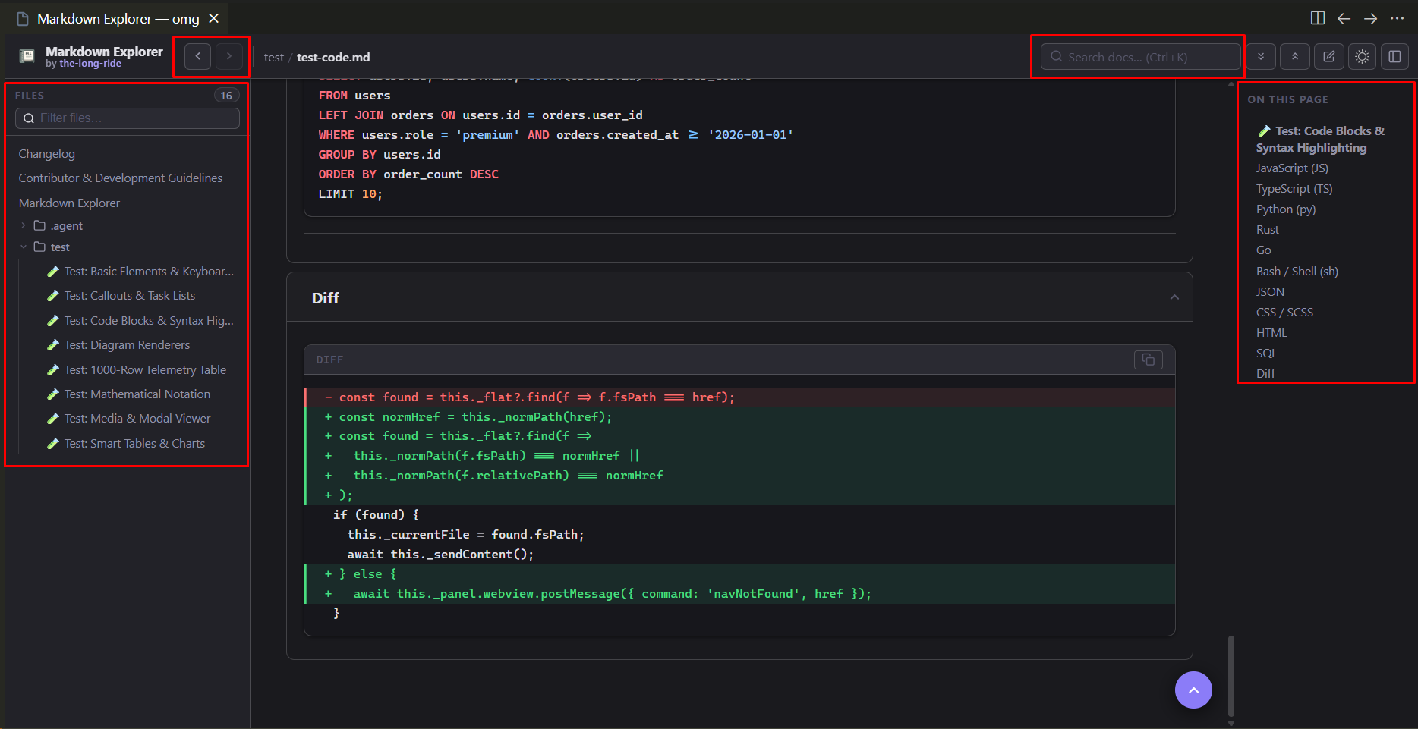Jump to Rust in On This Page
Screen dimensions: 1418x729
tap(1268, 230)
